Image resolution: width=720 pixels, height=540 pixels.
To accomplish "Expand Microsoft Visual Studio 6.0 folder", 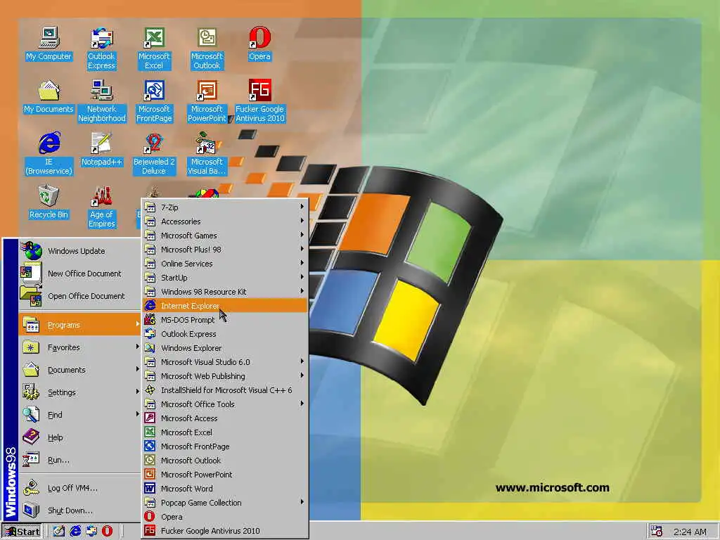I will [x=224, y=362].
